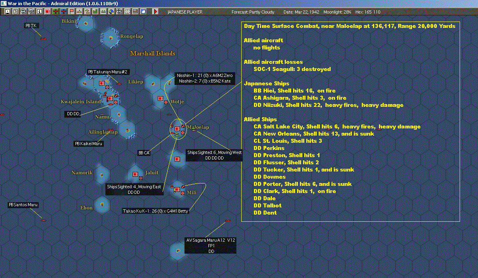Click the Ships Sighted 4 Moving East label
The height and width of the screenshot is (278, 478).
[x=134, y=189]
